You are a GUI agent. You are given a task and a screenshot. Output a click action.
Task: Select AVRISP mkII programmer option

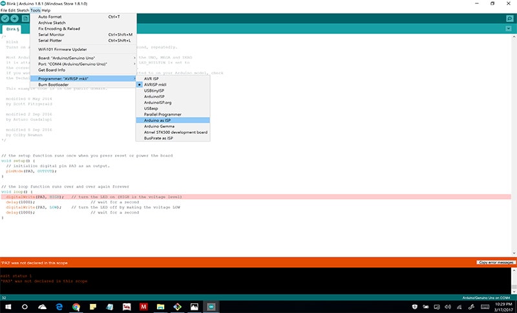173,85
